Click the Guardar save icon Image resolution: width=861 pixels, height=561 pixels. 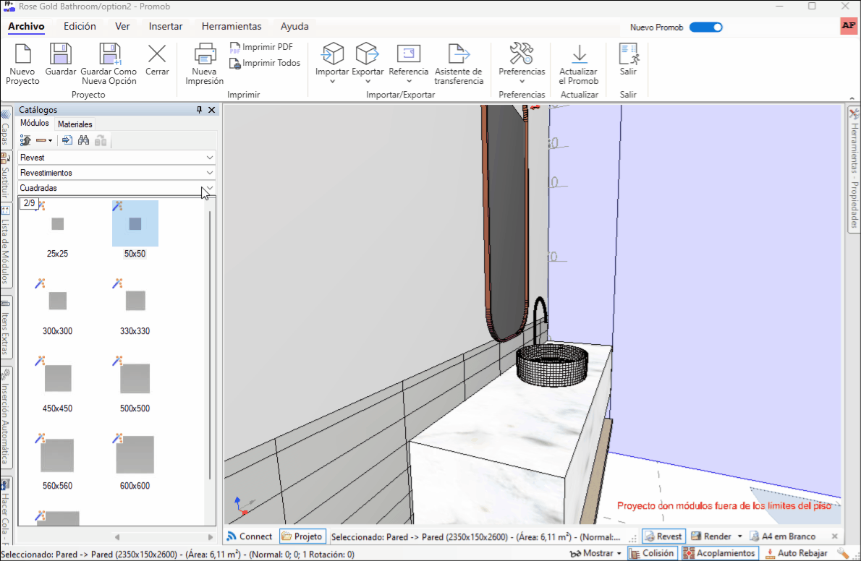pos(61,55)
